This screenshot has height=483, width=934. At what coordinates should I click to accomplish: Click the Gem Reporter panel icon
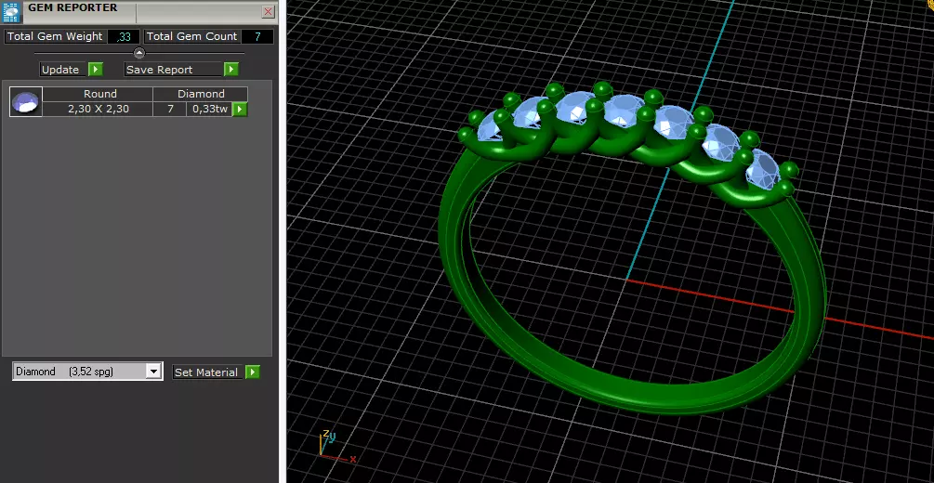pos(12,12)
